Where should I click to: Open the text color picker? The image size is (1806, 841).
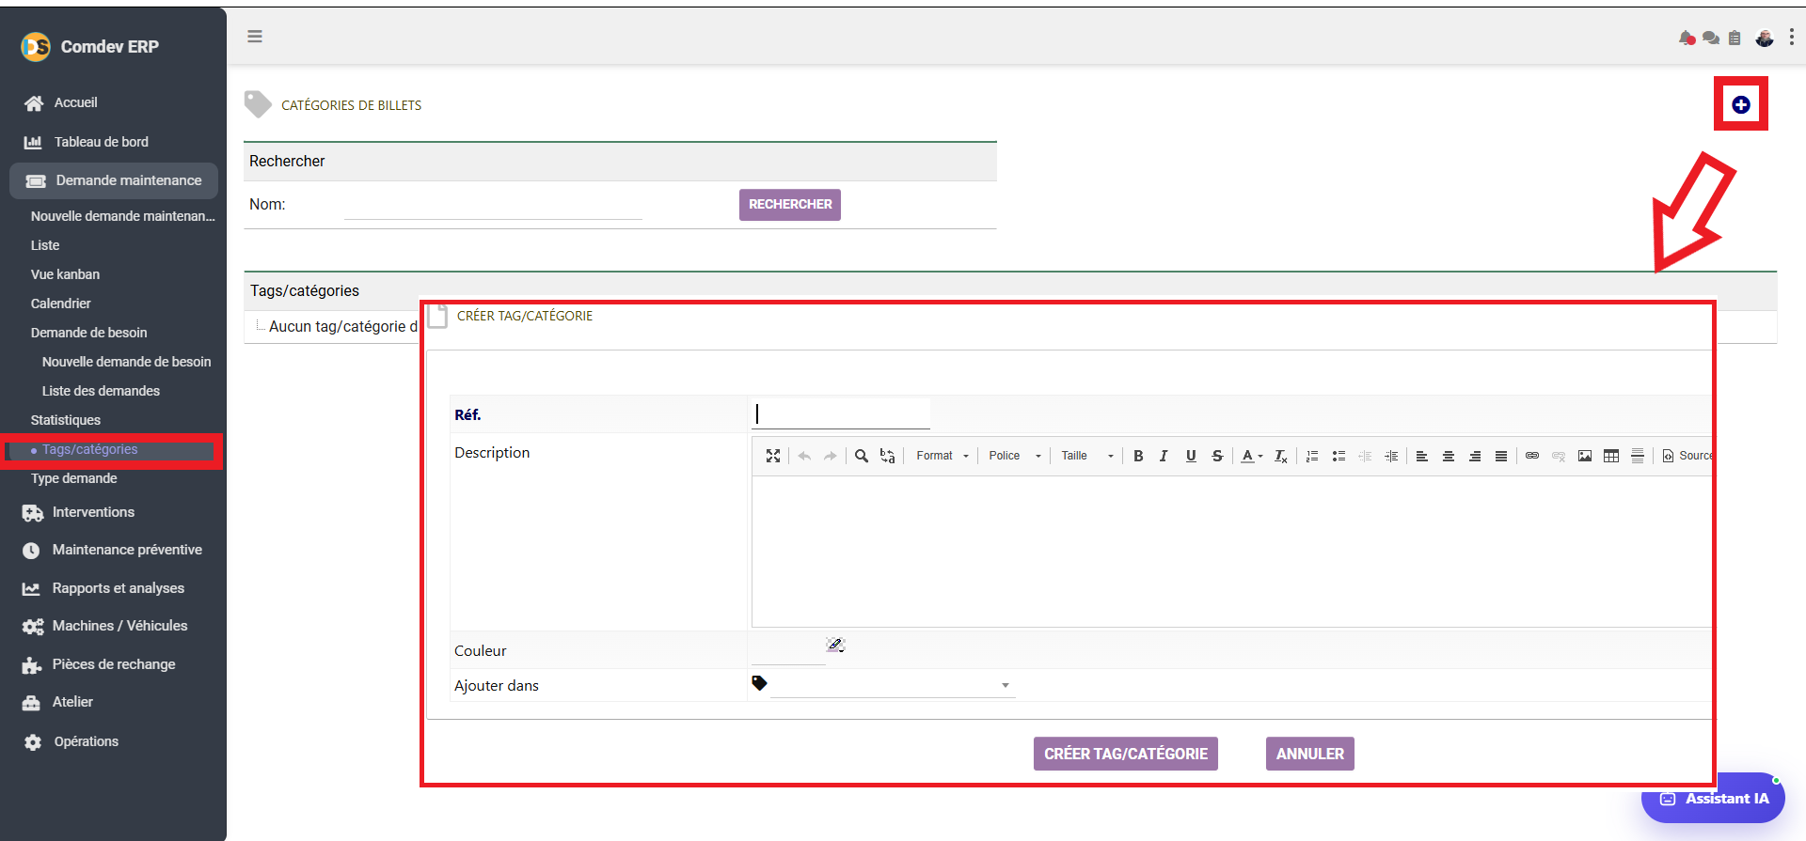(1251, 456)
